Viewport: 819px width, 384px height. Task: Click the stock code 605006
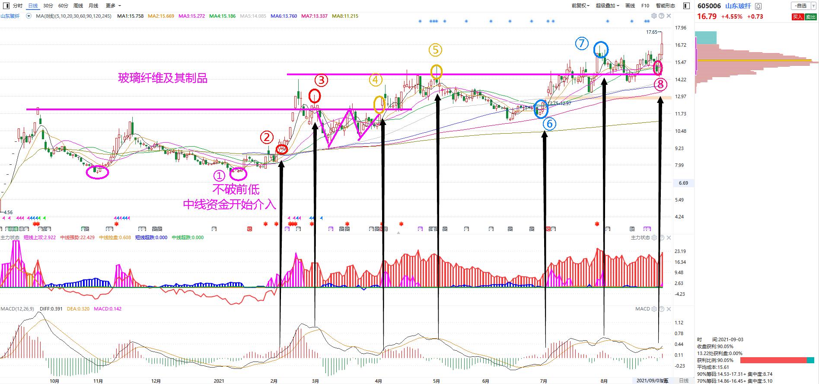pos(709,6)
